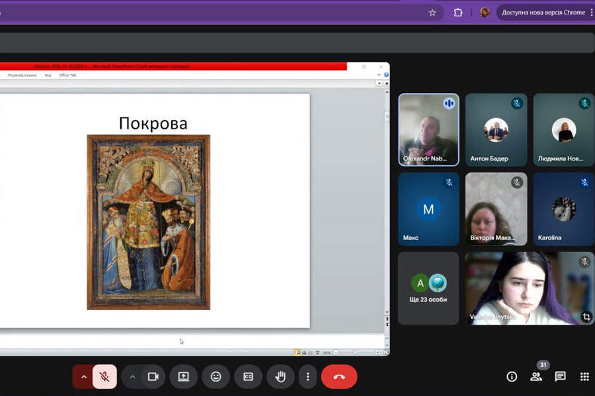Open the emoji reactions icon
This screenshot has height=396, width=595.
coord(216,376)
